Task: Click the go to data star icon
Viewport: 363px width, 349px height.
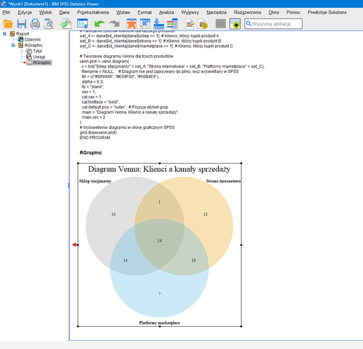Action: (131, 24)
